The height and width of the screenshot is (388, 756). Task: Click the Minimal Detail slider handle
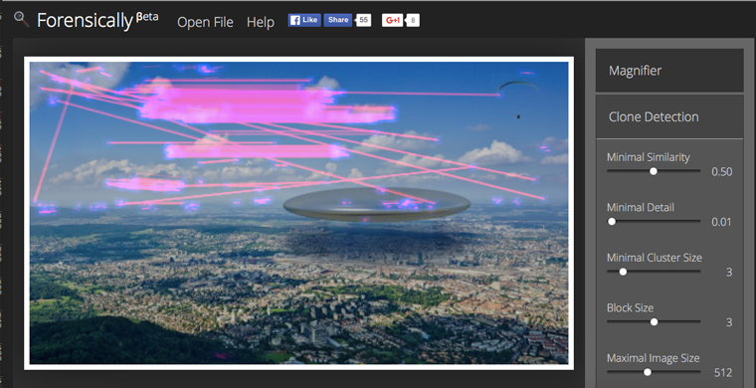612,222
